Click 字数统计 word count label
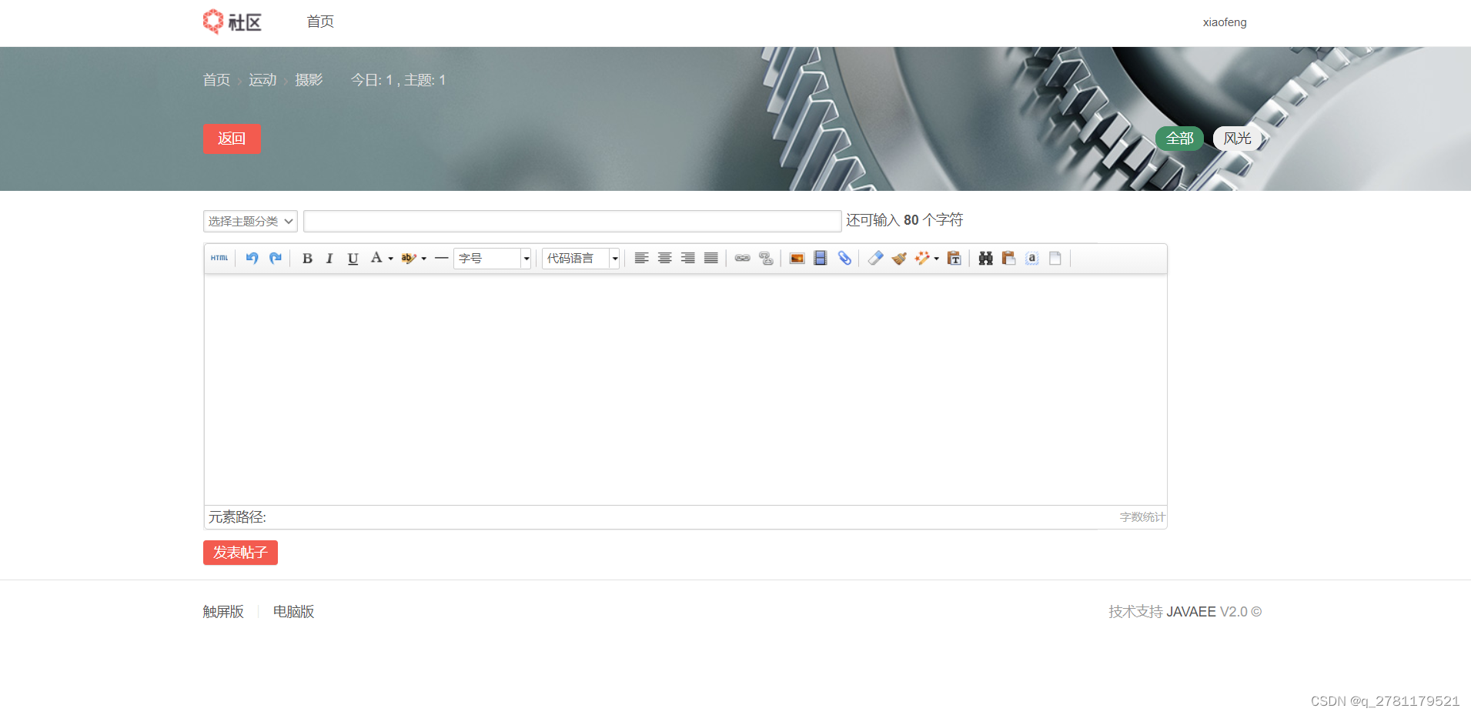1471x715 pixels. 1142,517
